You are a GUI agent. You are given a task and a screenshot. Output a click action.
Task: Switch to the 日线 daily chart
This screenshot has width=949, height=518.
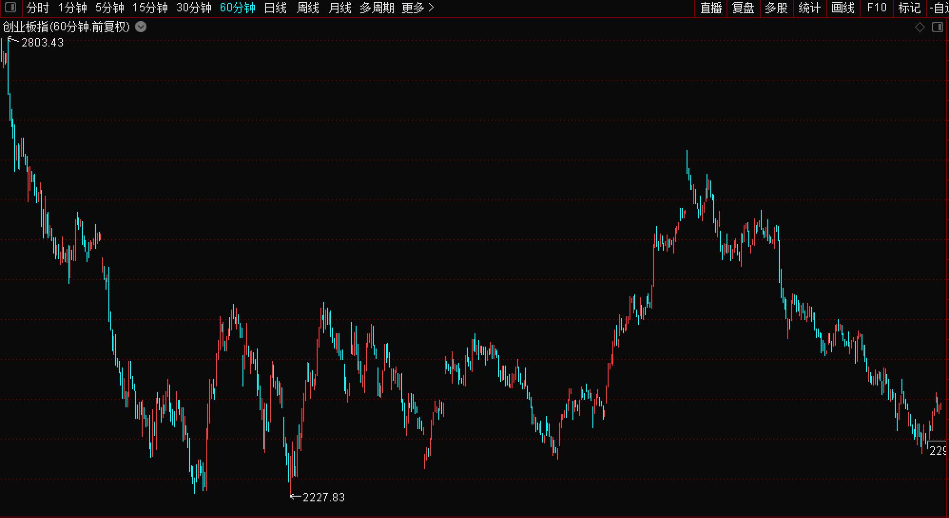(x=275, y=8)
